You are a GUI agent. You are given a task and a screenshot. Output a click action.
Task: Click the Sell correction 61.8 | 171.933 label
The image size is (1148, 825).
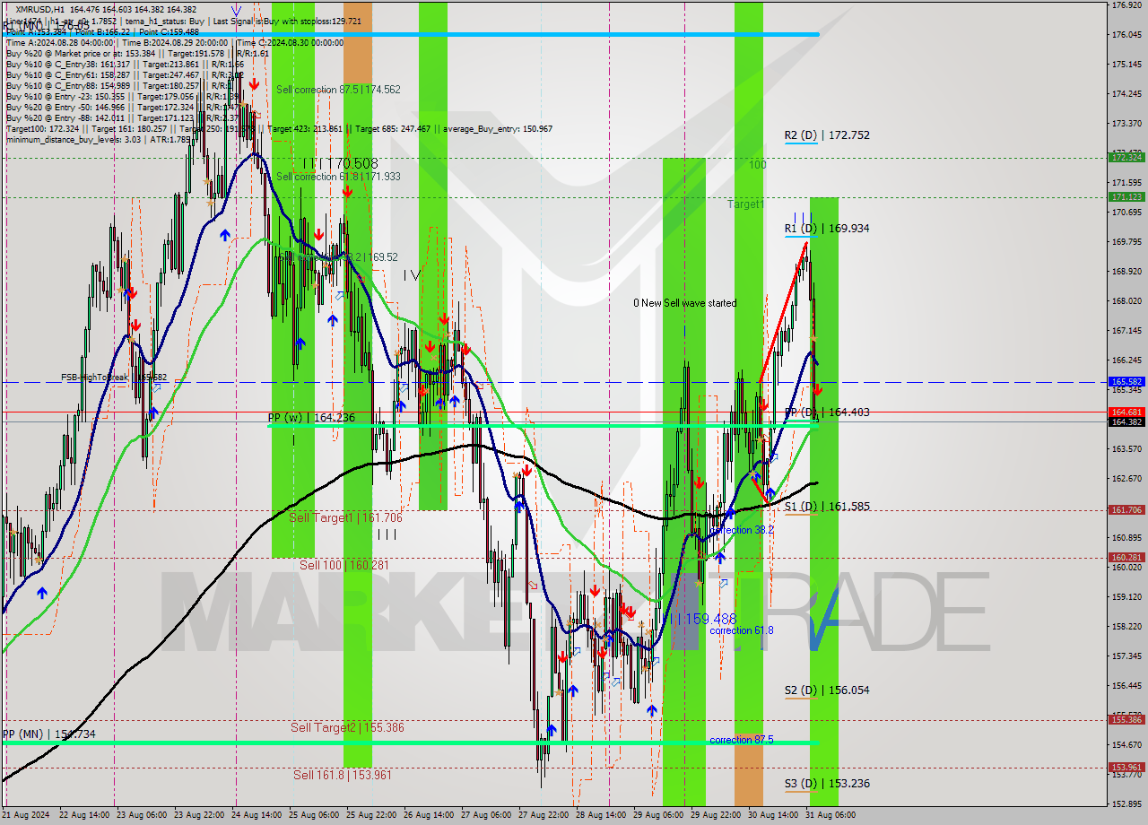pyautogui.click(x=338, y=177)
